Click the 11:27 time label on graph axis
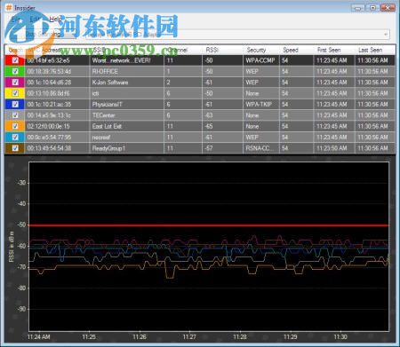 coord(189,337)
